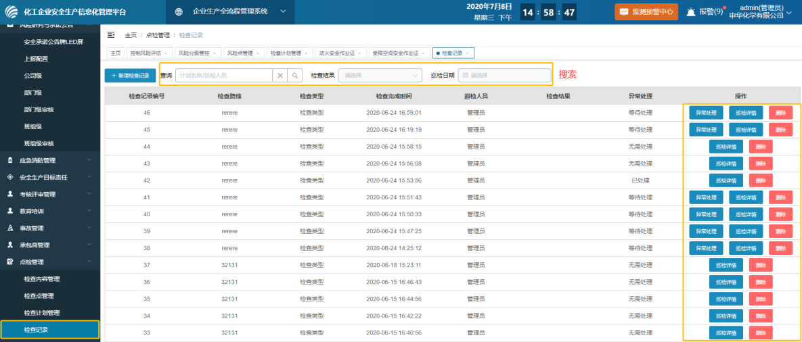This screenshot has height=342, width=802.
Task: Expand the 教育培训 menu chevron
Action: click(89, 211)
